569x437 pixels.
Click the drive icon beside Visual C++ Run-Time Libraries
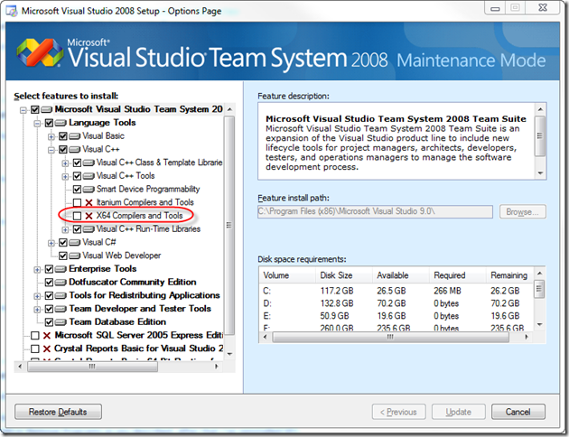(89, 229)
